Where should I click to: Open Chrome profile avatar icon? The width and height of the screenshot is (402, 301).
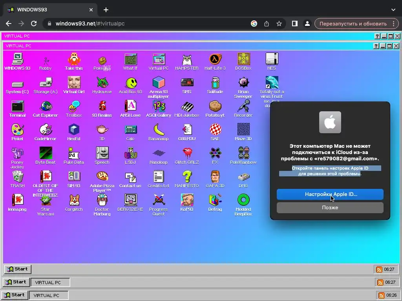(x=307, y=24)
